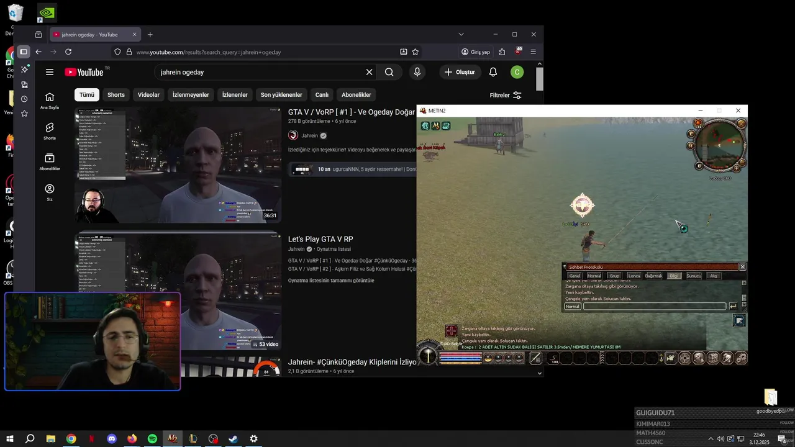Clear the YouTube search box text

[369, 72]
